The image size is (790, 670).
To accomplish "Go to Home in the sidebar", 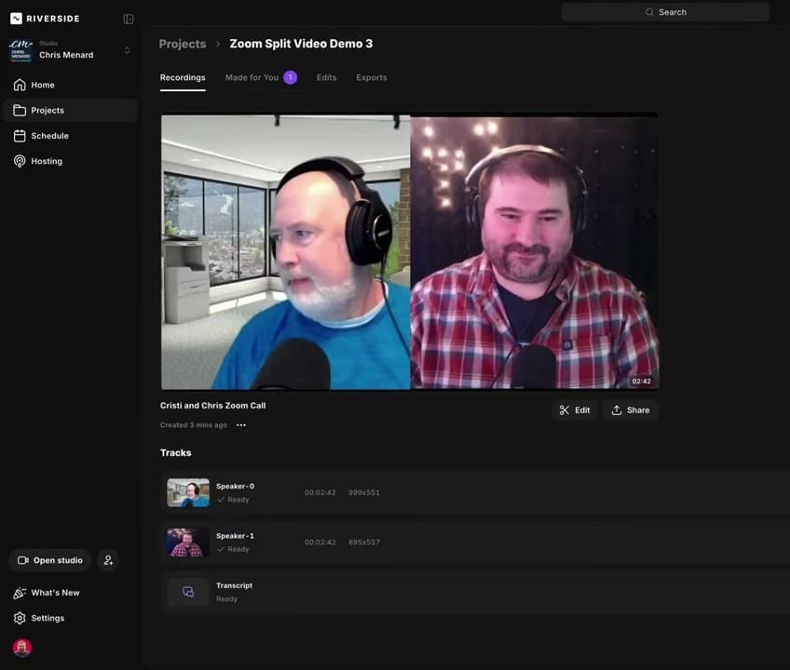I will click(71, 85).
